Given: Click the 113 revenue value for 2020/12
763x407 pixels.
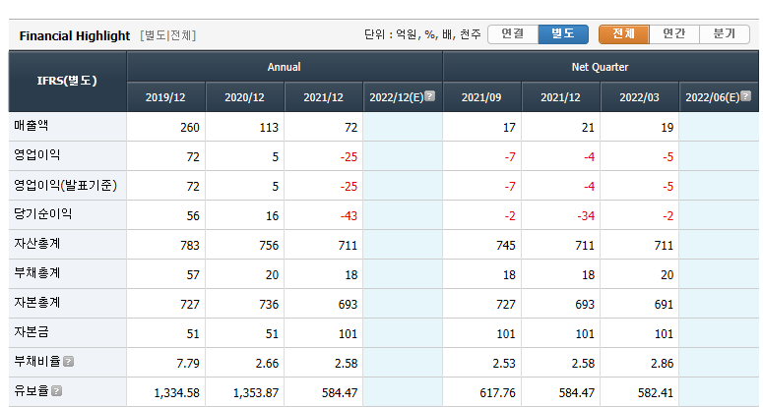Looking at the screenshot, I should 269,128.
